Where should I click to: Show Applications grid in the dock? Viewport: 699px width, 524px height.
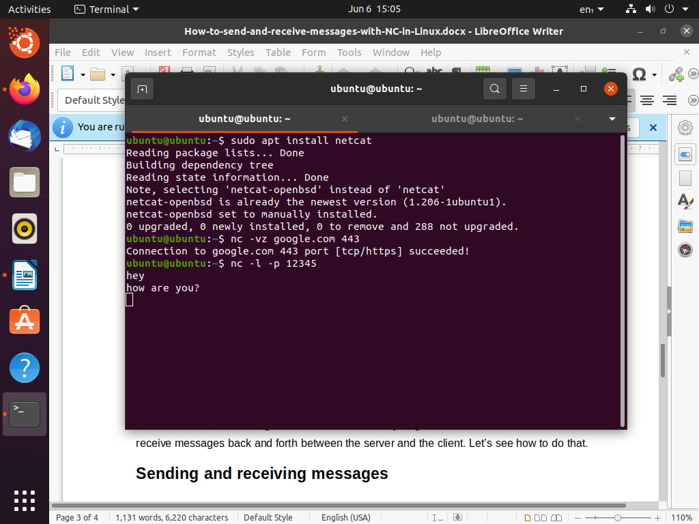point(25,501)
